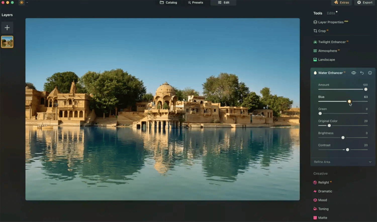Reset the Water Enhancer settings
377x222 pixels.
pos(362,73)
